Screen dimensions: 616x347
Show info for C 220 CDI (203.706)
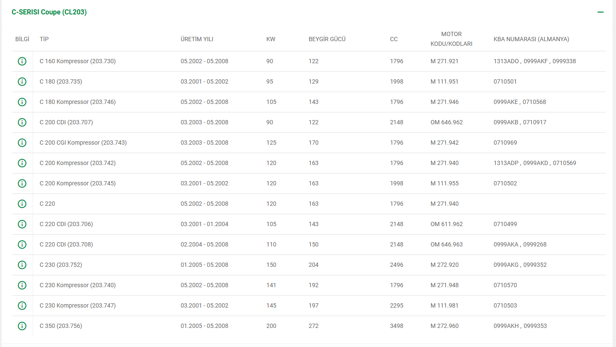click(x=22, y=224)
